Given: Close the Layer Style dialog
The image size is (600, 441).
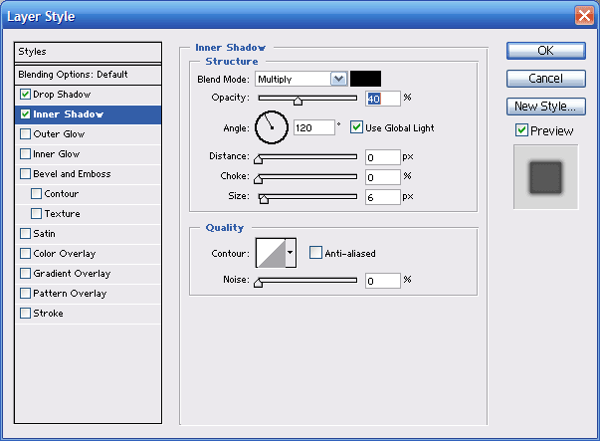Looking at the screenshot, I should coord(584,15).
